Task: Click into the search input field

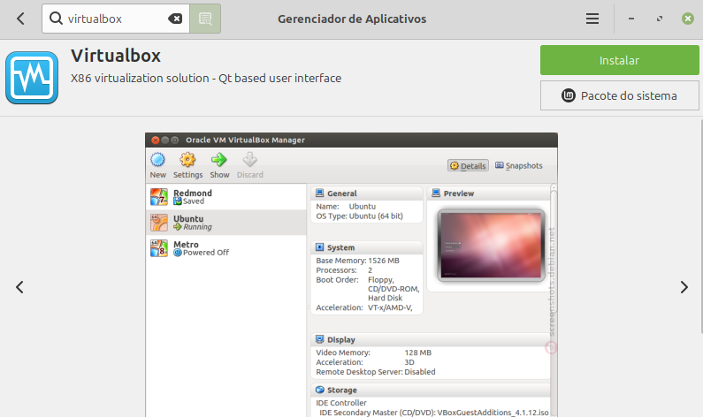Action: click(x=115, y=19)
